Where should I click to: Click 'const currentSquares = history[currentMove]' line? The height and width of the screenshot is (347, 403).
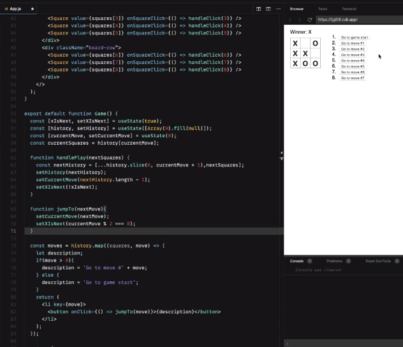(x=94, y=143)
